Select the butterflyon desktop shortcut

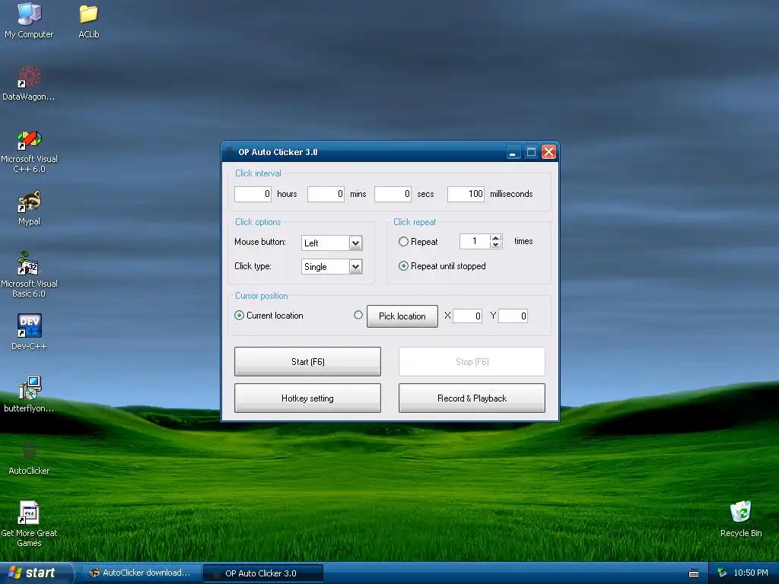point(29,395)
